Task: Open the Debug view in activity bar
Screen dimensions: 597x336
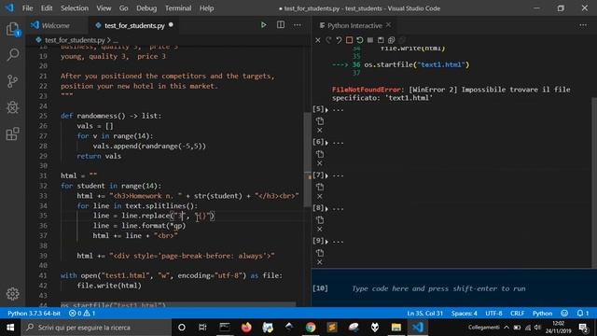Action: [x=12, y=107]
